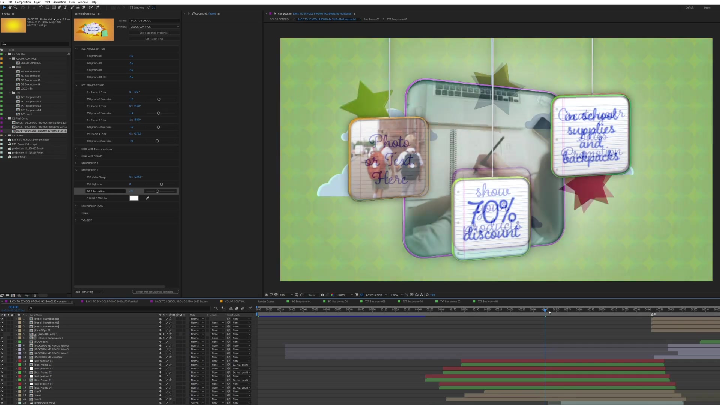Hide the LOGO edit layer
720x405 pixels.
2,342
